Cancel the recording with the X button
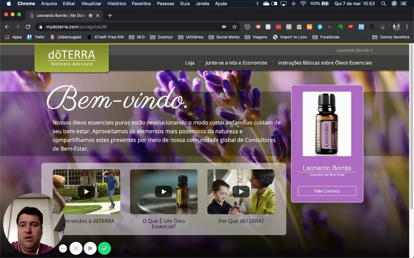This screenshot has width=414, height=258. click(76, 248)
